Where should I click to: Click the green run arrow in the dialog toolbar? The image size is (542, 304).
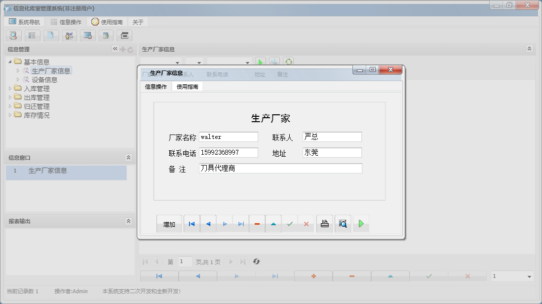tap(361, 223)
